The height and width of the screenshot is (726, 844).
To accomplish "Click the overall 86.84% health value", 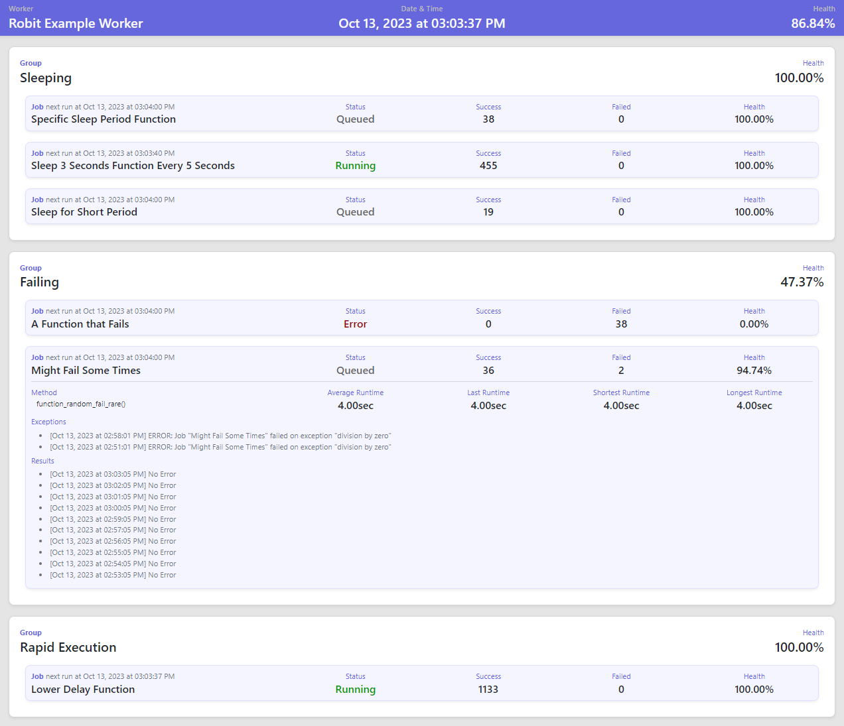I will [813, 23].
